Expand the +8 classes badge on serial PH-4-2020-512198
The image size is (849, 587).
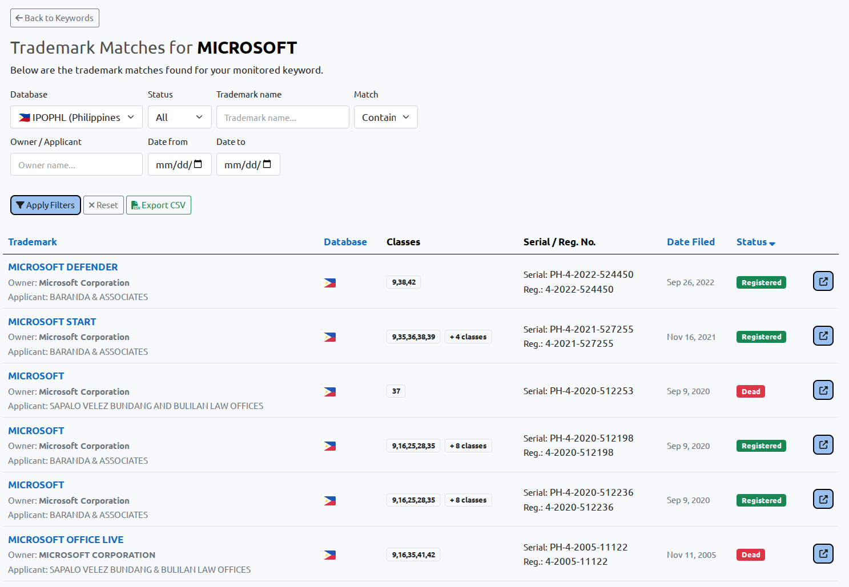[x=468, y=446]
